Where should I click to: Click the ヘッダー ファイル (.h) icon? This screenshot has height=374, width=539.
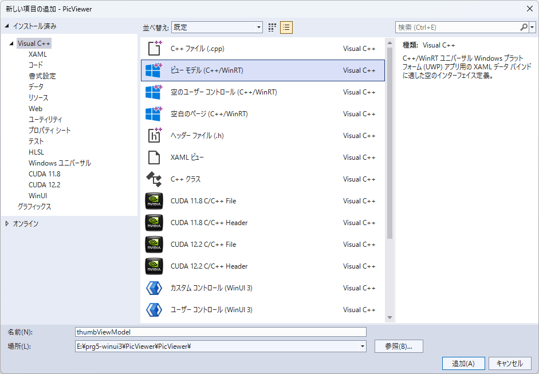[x=154, y=135]
